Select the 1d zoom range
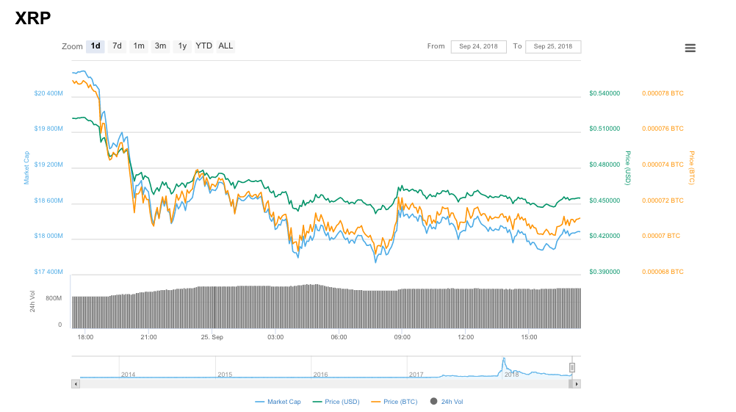Viewport: 736px width, 412px height. (x=95, y=46)
